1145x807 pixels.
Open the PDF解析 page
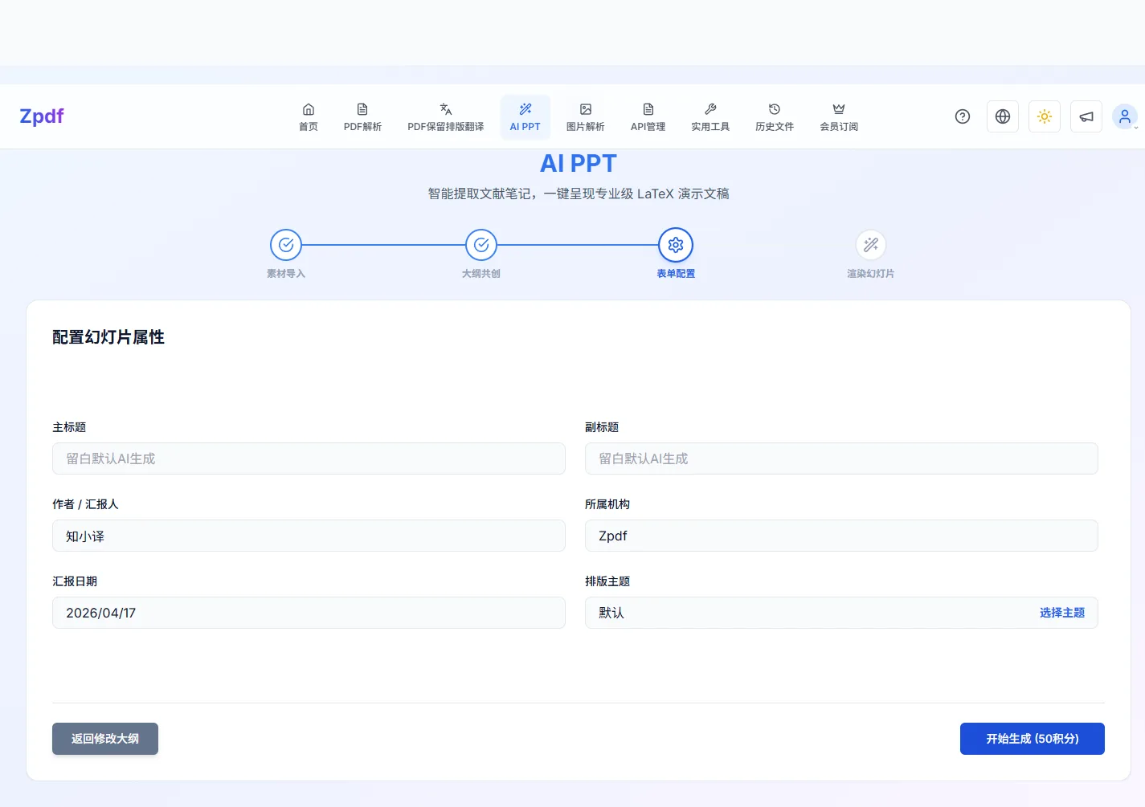coord(362,116)
